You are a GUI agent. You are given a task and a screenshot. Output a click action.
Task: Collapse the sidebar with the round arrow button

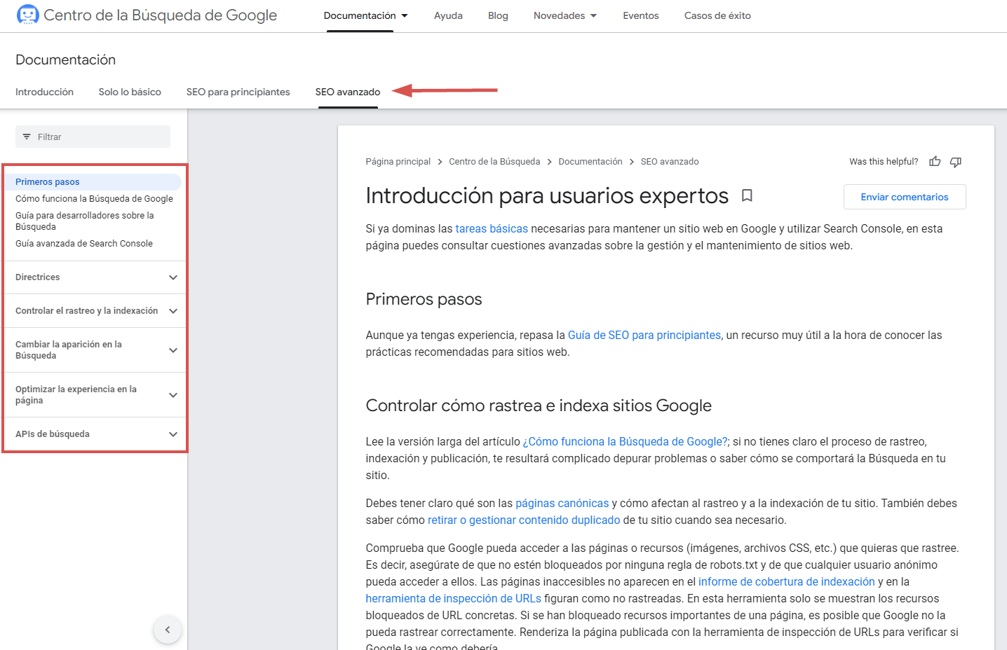pyautogui.click(x=168, y=630)
